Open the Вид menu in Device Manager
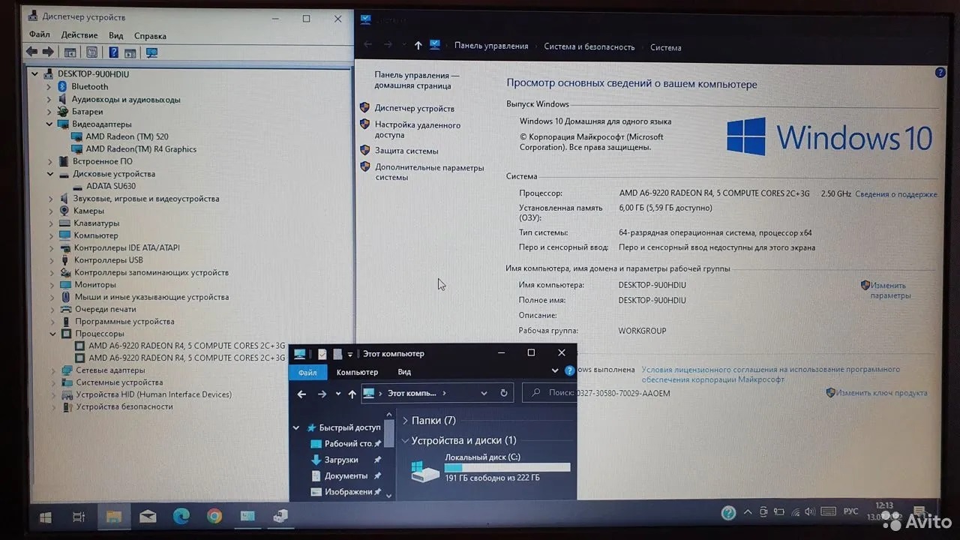Image resolution: width=960 pixels, height=540 pixels. point(115,35)
